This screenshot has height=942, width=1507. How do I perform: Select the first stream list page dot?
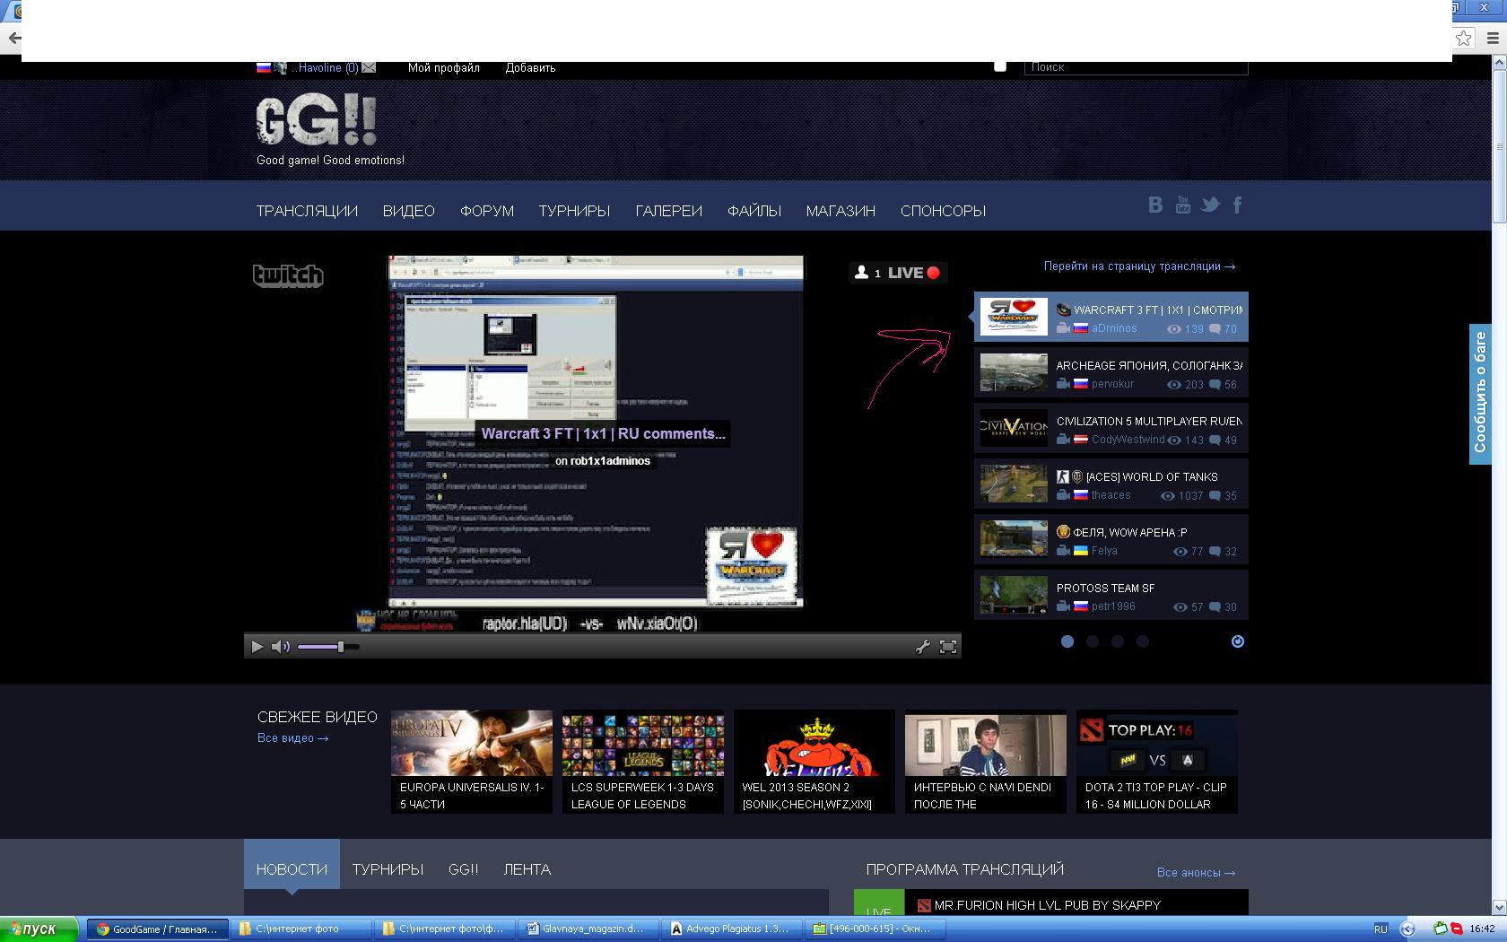[1067, 641]
